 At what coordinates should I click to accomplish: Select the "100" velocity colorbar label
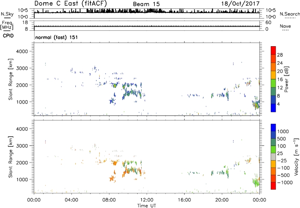282,146
